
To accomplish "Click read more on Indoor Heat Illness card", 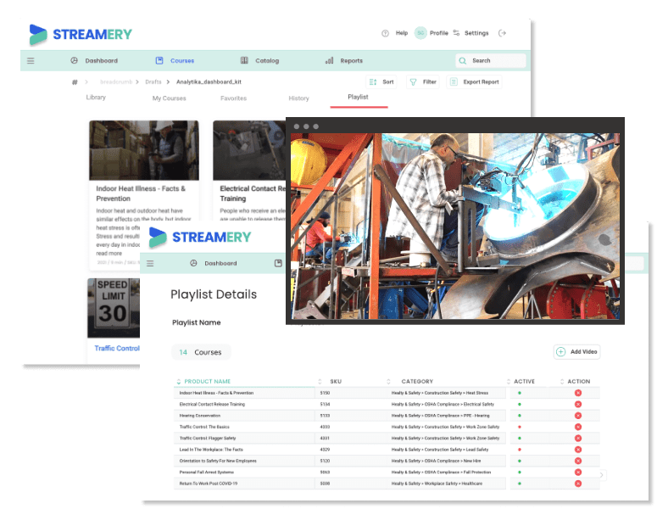I will 109,254.
